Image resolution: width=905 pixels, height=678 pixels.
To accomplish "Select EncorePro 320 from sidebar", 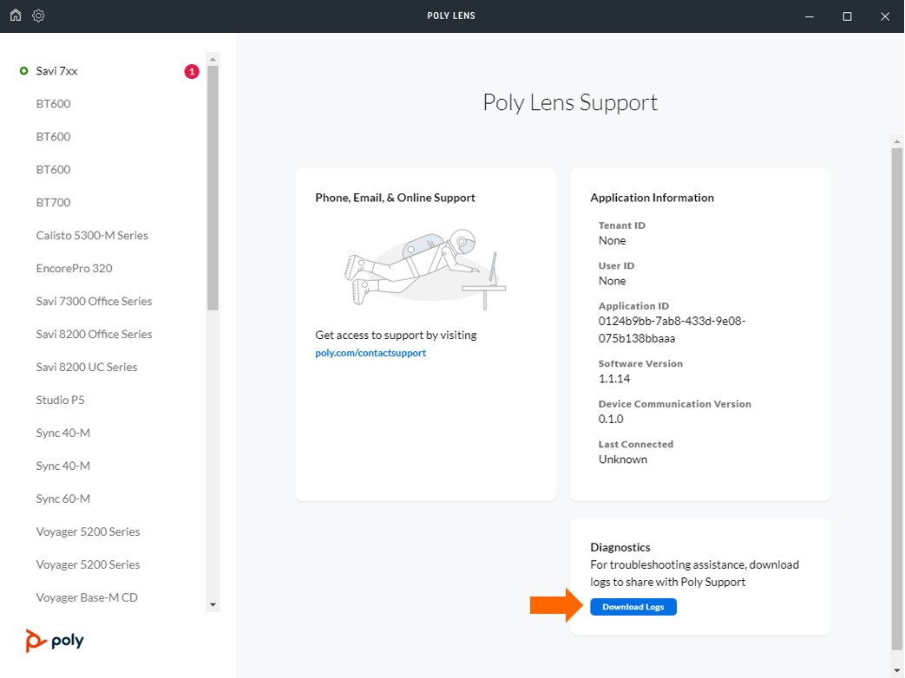I will [x=75, y=268].
